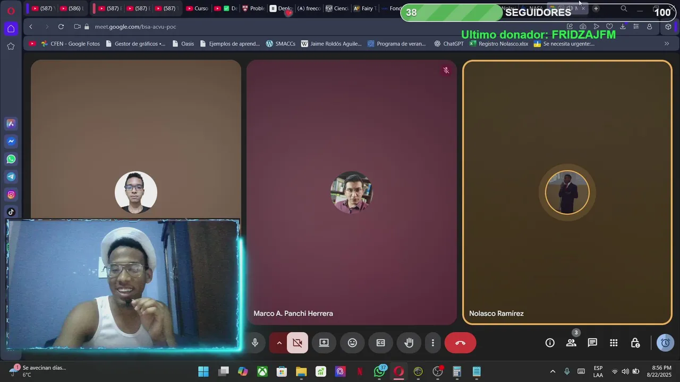Select the unlabeled participant's avatar
The image size is (680, 382).
click(136, 192)
